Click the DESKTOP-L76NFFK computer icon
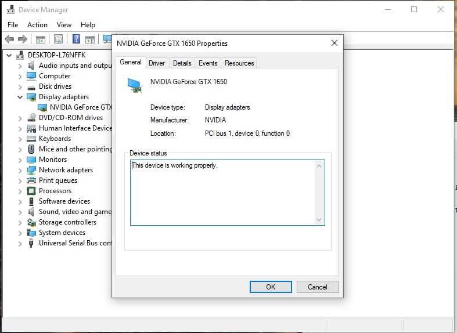457x333 pixels. point(20,55)
